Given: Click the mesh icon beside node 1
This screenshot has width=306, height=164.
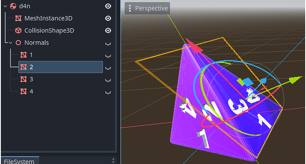Looking at the screenshot, I should tap(24, 55).
